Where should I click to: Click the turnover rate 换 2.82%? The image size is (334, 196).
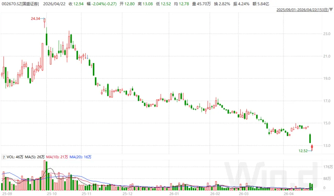pyautogui.click(x=222, y=4)
